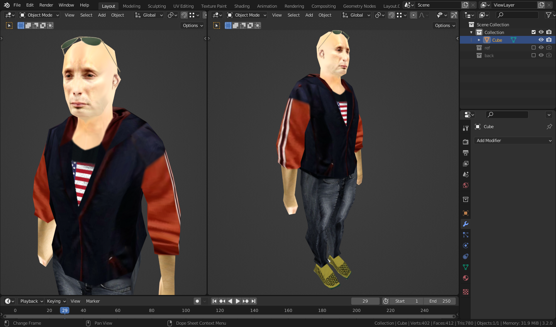This screenshot has width=556, height=327.
Task: Open Object Mode dropdown in right viewport
Action: point(247,15)
